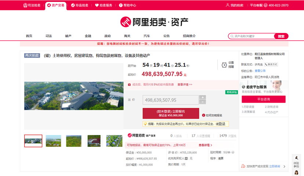Click the 搜索 button
This screenshot has width=304, height=176.
281,36
